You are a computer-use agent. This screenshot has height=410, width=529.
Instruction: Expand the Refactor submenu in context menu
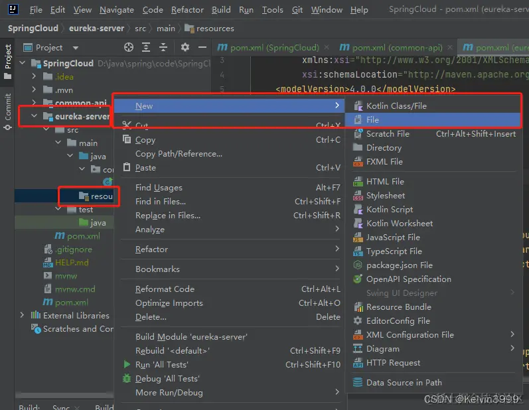(229, 249)
